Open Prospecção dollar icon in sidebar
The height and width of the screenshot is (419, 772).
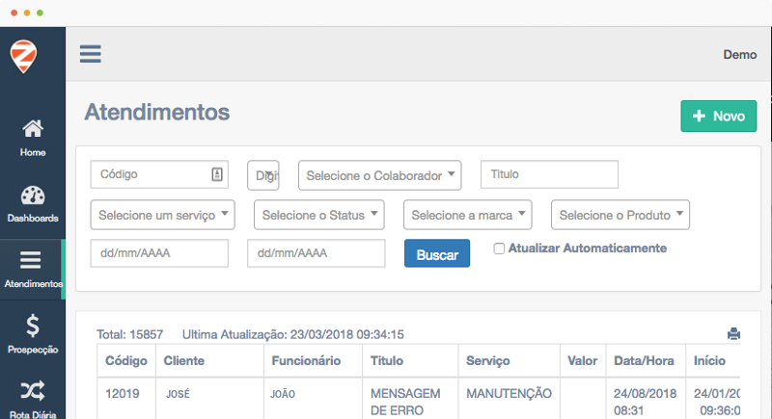32,327
